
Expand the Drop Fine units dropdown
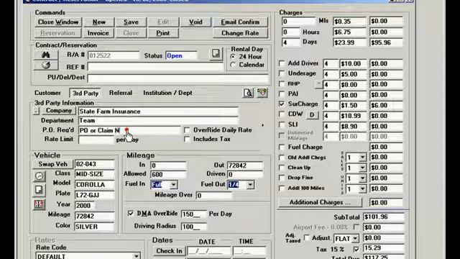362,178
